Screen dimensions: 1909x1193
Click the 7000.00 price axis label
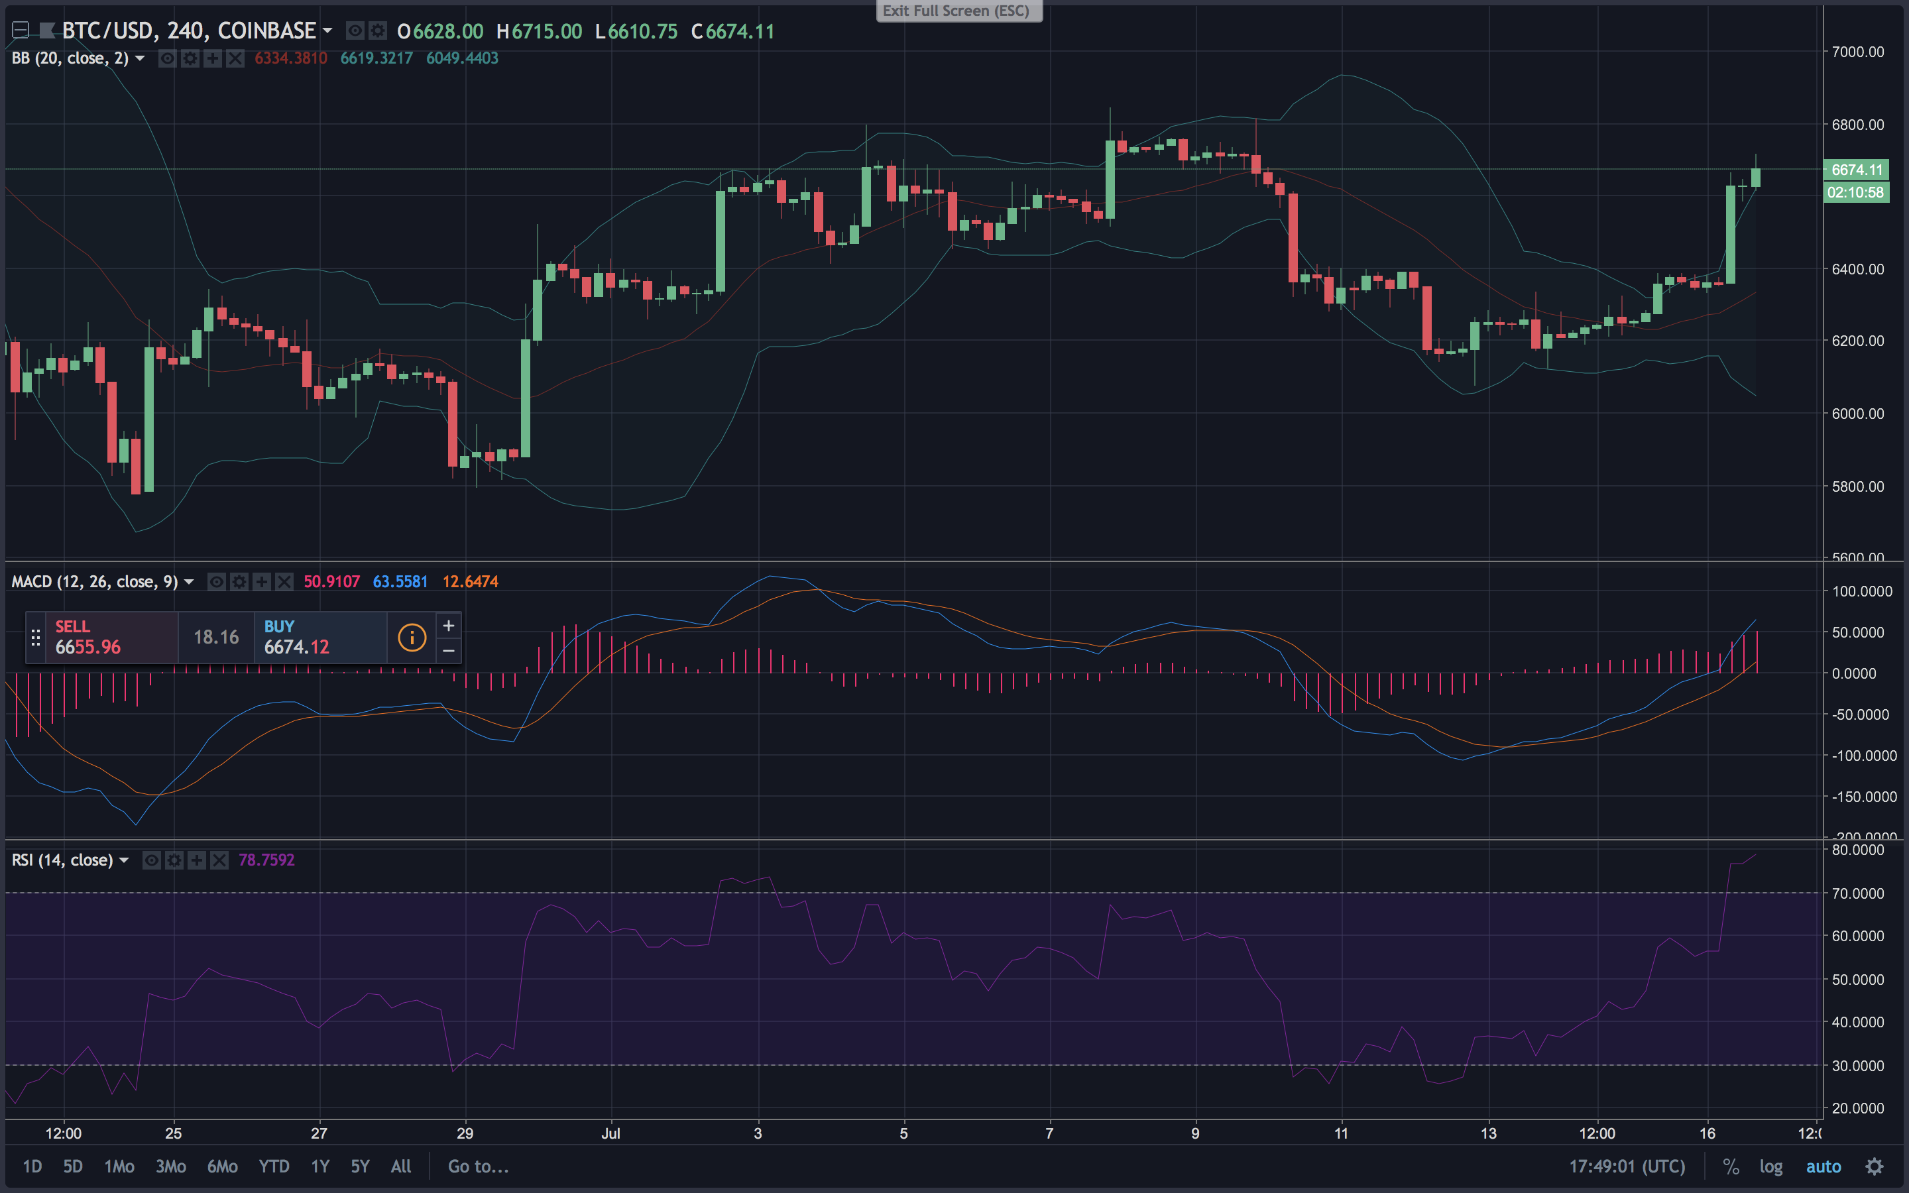[1858, 52]
